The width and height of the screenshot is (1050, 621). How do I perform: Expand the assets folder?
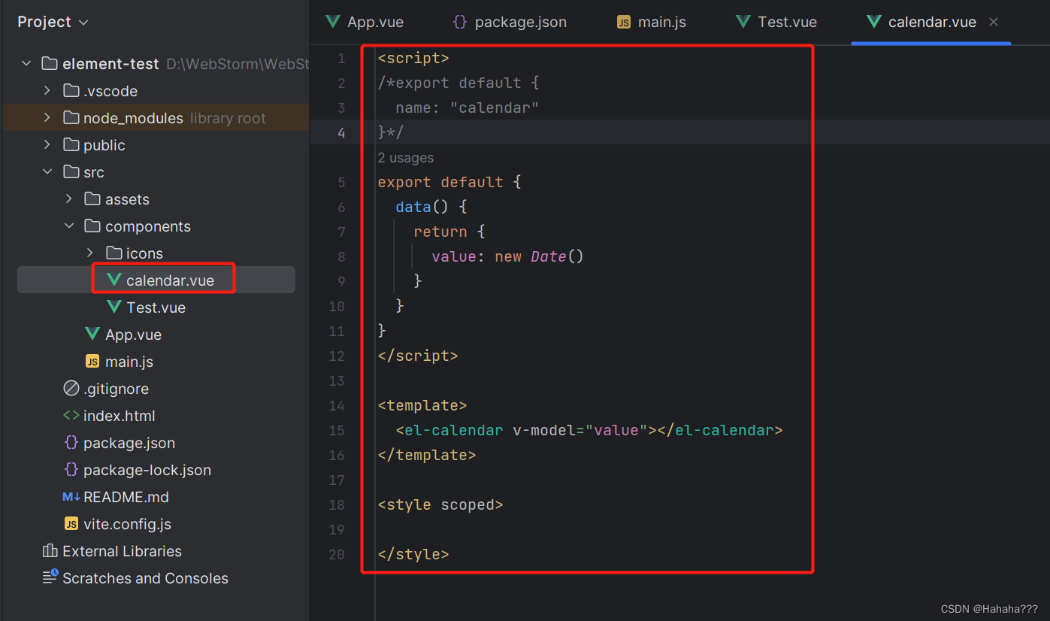69,199
